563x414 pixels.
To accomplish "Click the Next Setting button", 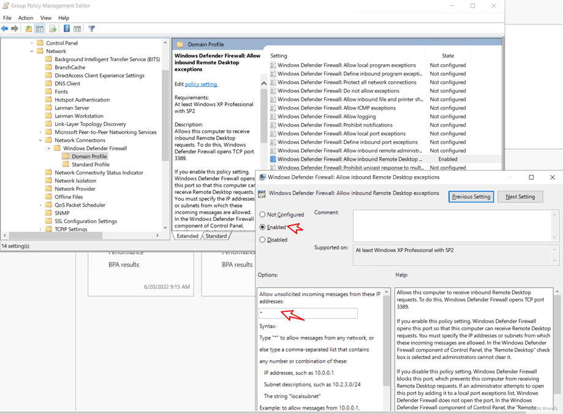I will 520,196.
